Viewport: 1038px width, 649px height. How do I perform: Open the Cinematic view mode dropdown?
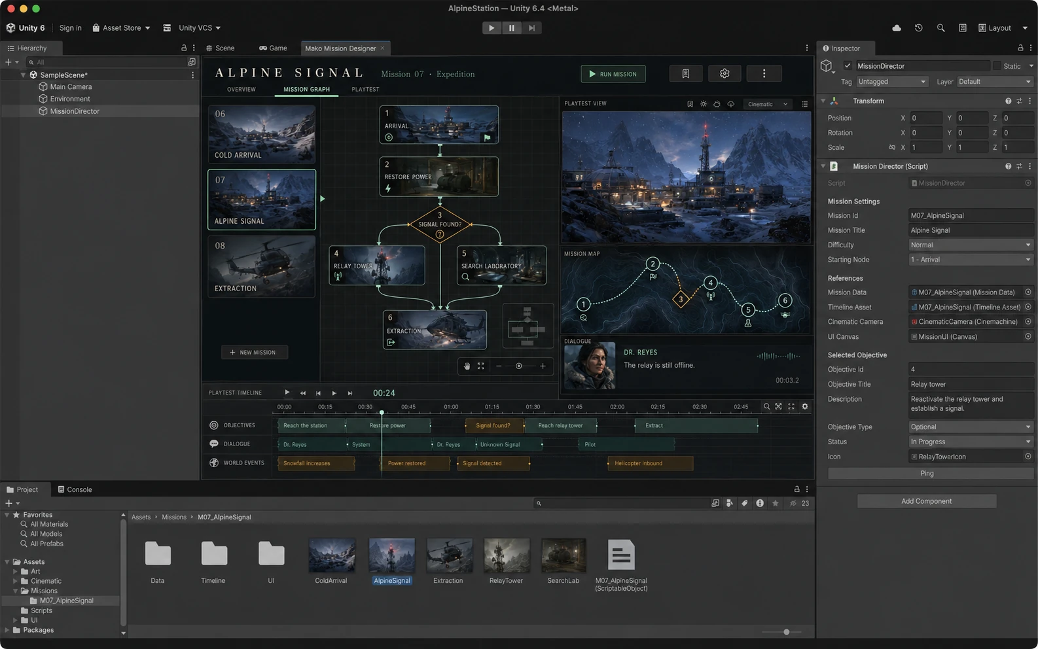click(768, 104)
